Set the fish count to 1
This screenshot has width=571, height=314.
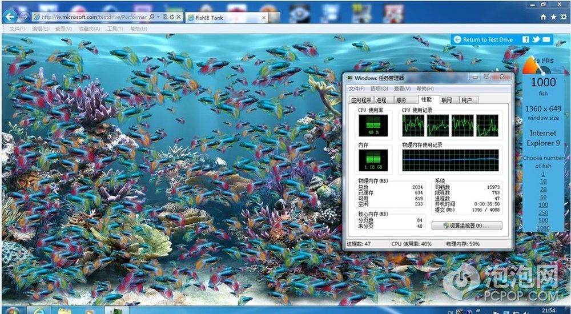(x=543, y=174)
